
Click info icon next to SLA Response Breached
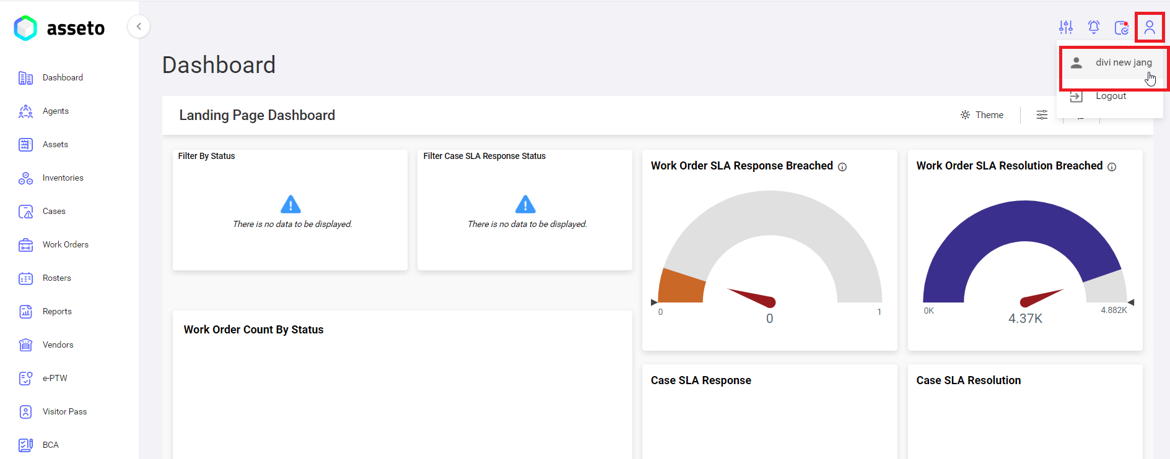coord(842,167)
